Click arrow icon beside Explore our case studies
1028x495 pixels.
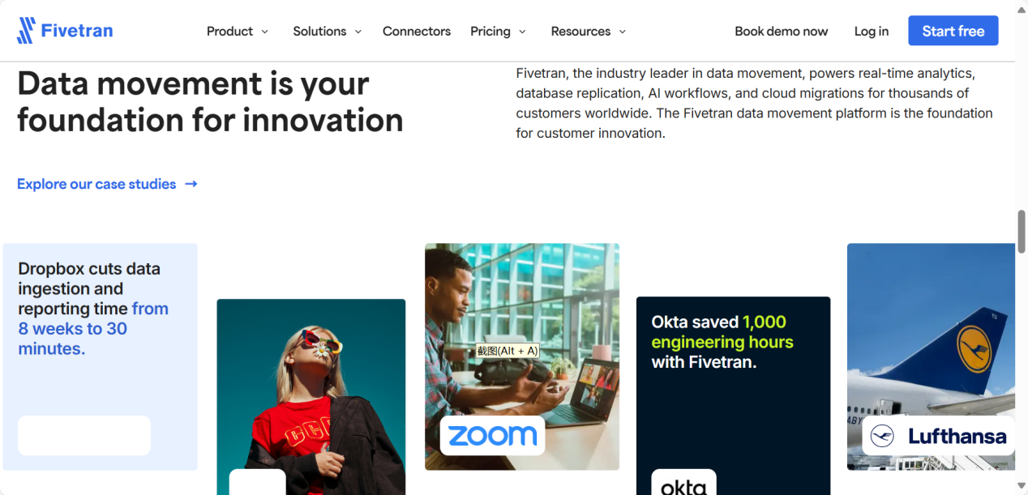click(x=191, y=184)
